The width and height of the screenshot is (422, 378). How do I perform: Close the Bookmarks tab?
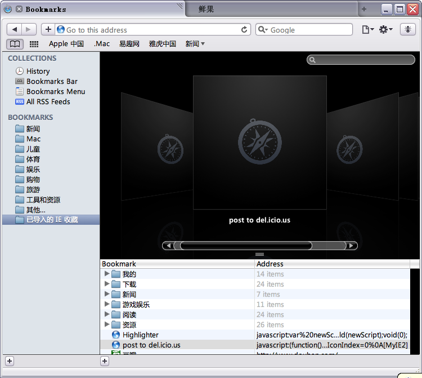coord(19,10)
